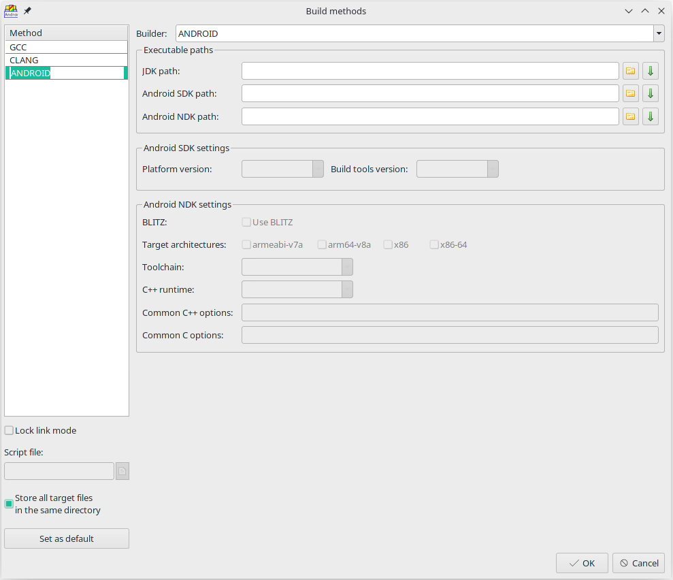Confirm with the OK button
The image size is (673, 580).
(582, 563)
